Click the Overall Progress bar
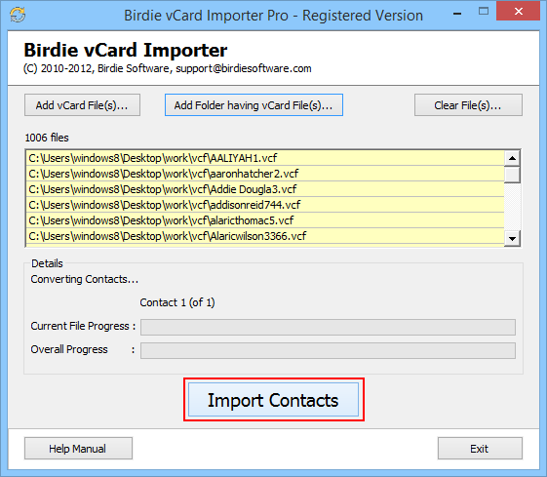 328,350
